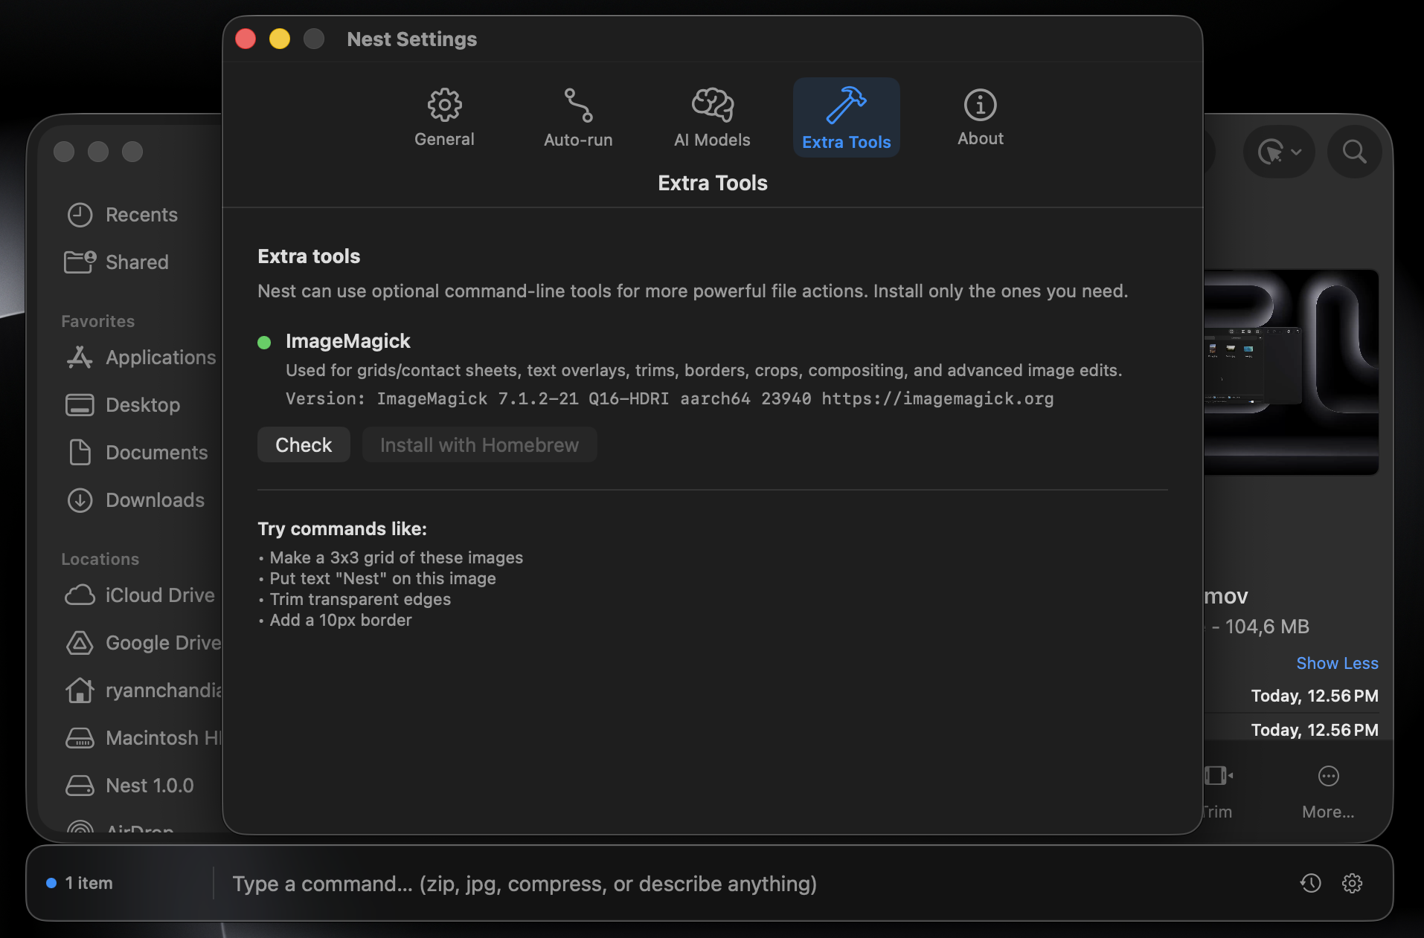Close the Nest Settings window
Viewport: 1424px width, 938px height.
point(246,39)
